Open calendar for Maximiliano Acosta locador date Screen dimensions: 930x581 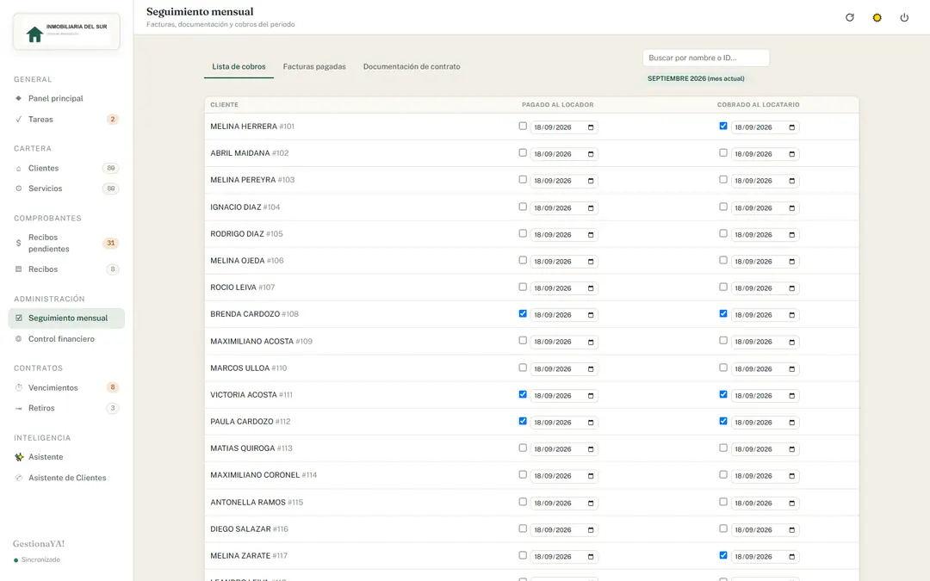click(591, 342)
